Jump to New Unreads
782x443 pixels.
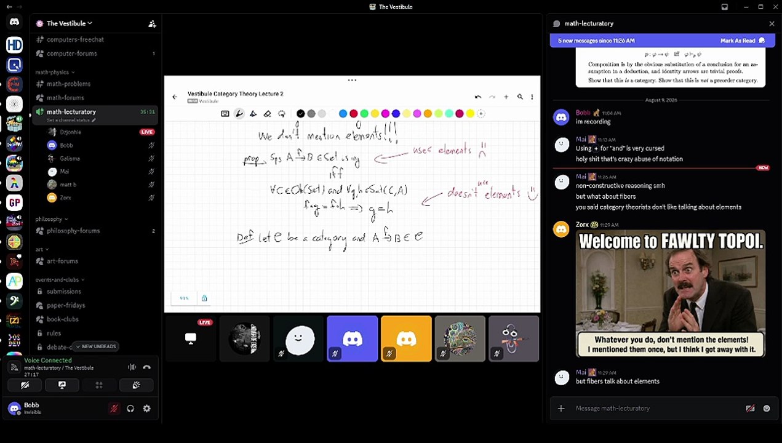pyautogui.click(x=96, y=346)
